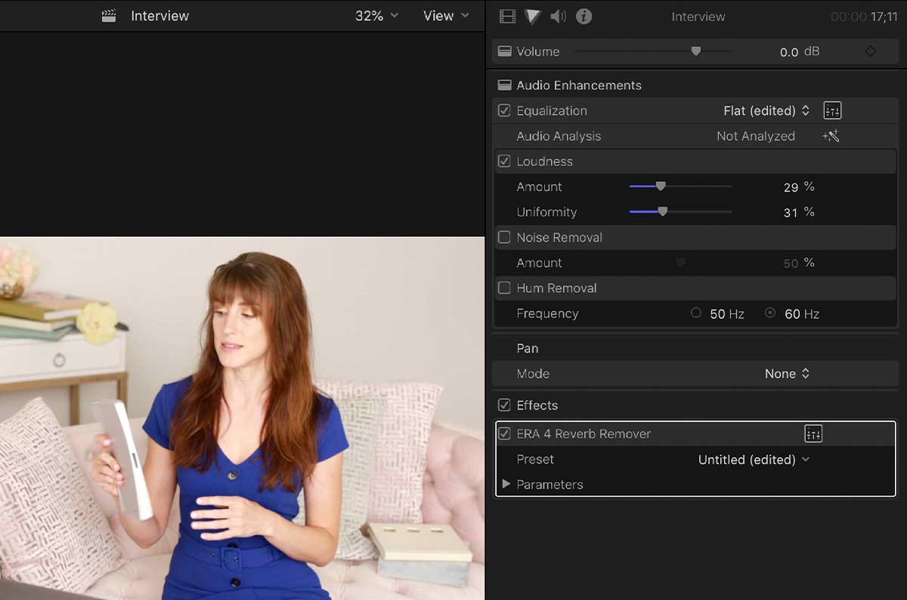Enable Noise Removal

click(x=504, y=237)
